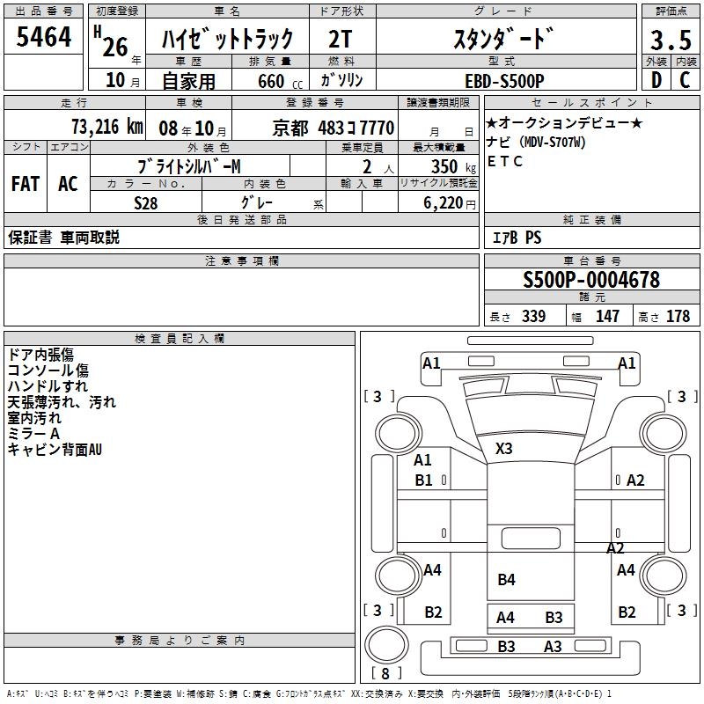Select the interior color グレー
Screen dimensions: 704x704
tap(257, 202)
